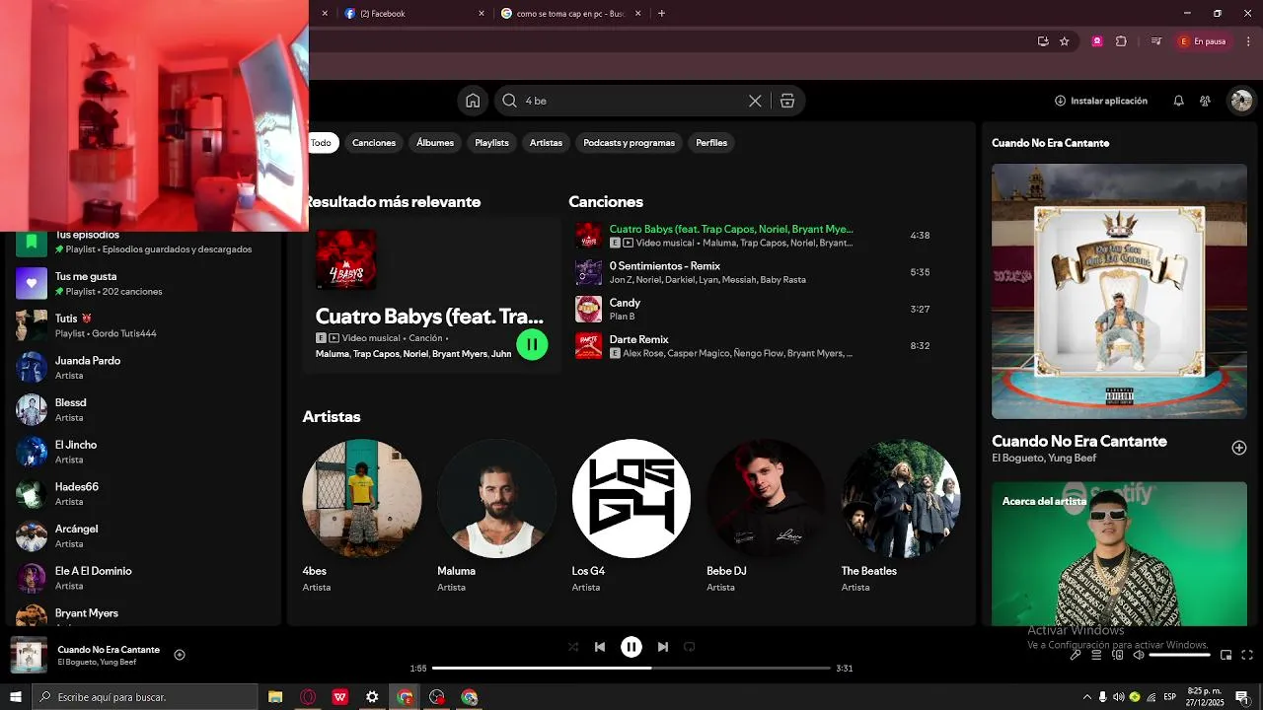Filter results by Artistas
Screen dimensions: 1263x710
tap(546, 143)
